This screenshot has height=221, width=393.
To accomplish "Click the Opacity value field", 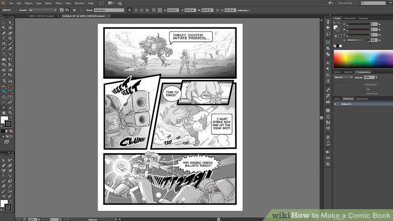I will 369,77.
